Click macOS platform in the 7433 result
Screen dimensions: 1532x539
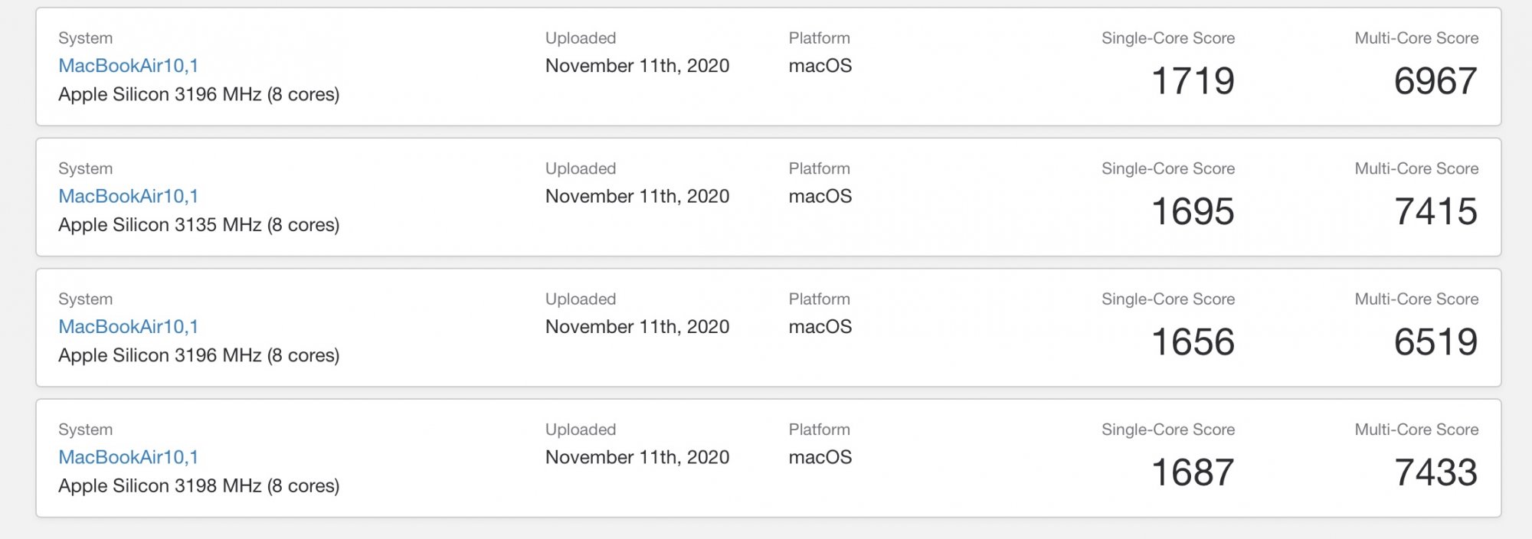tap(820, 457)
